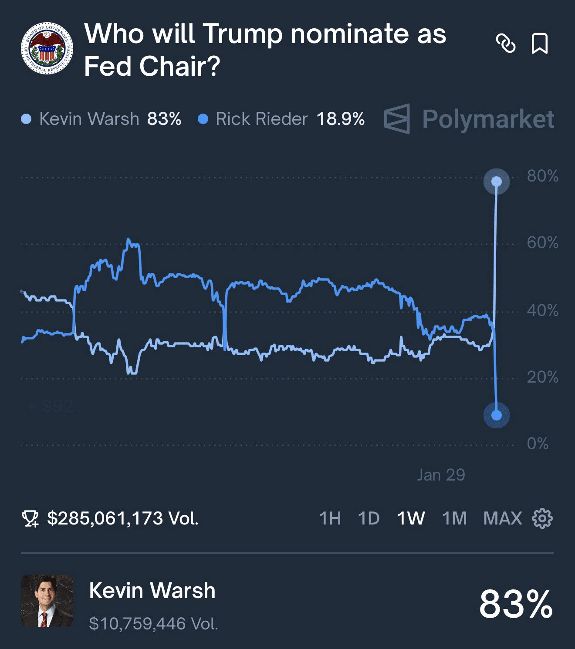Click the Polymarket logo watermark

pos(469,119)
